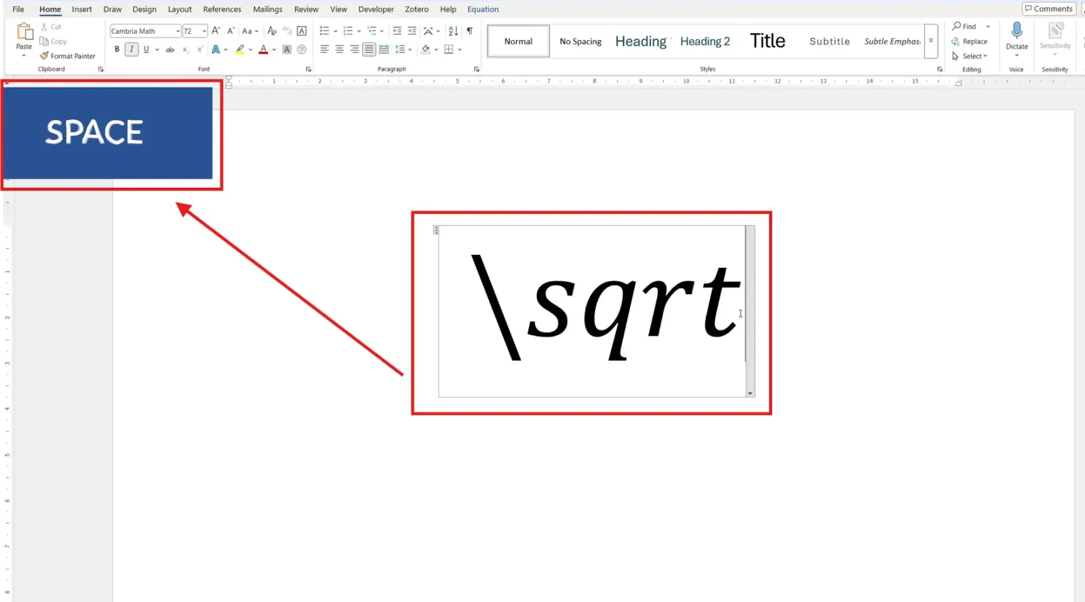
Task: Open the Zotero tab
Action: [x=416, y=9]
